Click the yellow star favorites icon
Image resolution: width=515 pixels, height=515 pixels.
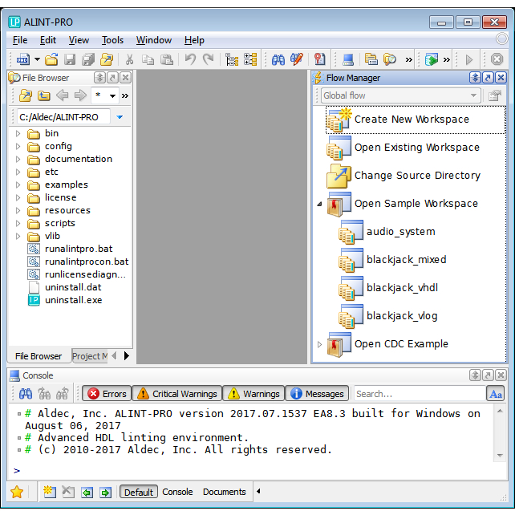coord(17,492)
